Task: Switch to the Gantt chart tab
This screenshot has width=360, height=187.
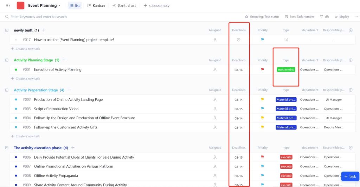Action: 124,6
